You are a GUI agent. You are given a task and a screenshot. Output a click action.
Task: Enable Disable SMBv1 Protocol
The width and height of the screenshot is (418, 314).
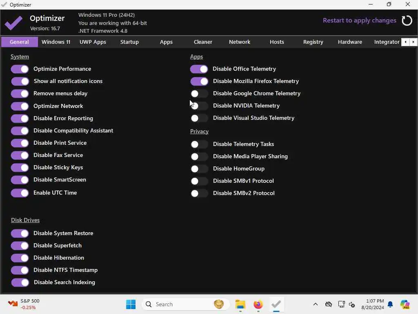tap(199, 181)
